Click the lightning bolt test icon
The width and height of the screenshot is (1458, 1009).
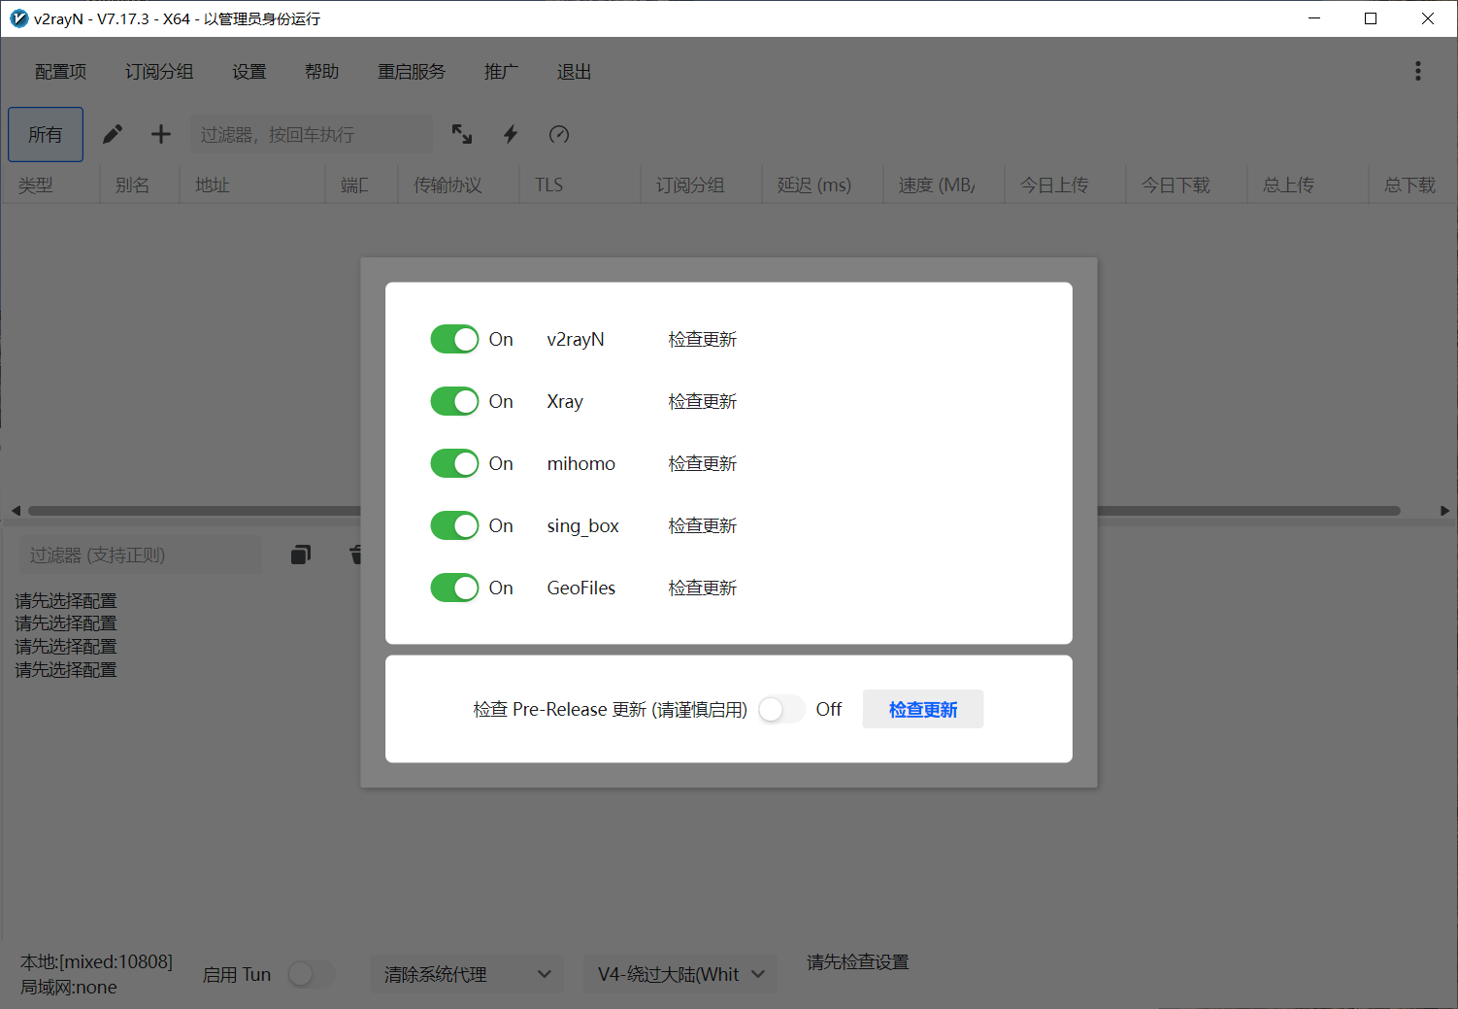(x=511, y=134)
